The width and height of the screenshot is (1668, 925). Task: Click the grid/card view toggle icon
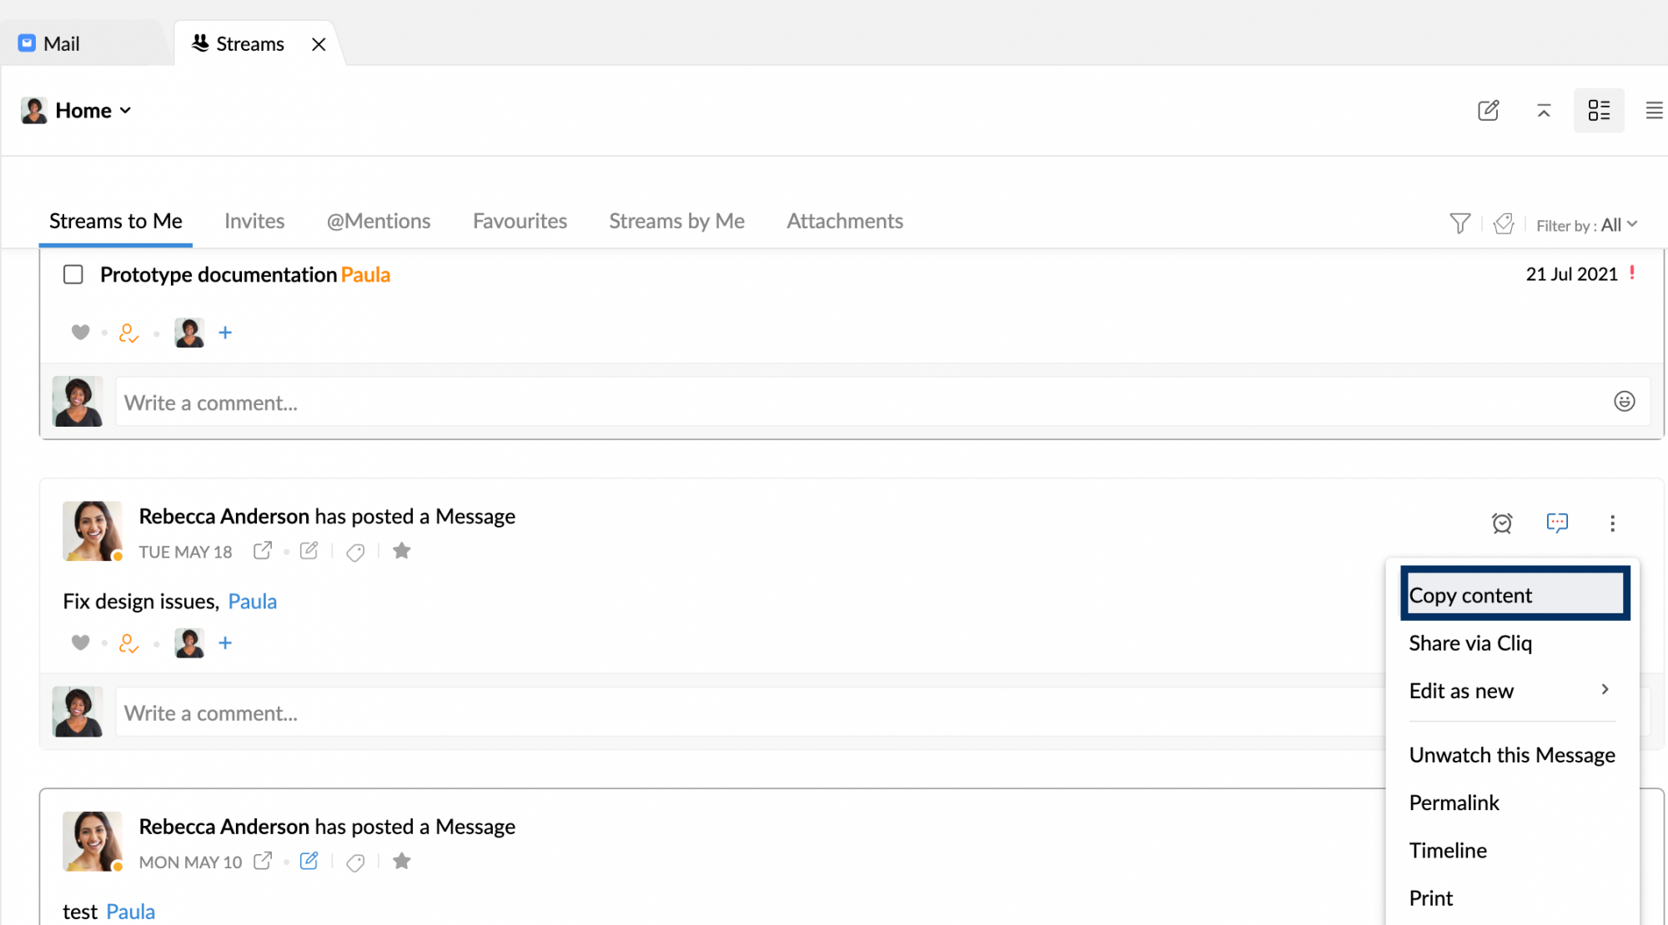[1599, 111]
